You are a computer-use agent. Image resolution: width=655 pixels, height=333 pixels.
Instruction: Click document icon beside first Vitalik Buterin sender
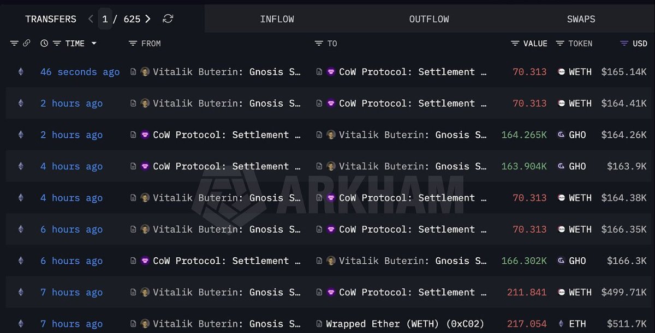133,72
